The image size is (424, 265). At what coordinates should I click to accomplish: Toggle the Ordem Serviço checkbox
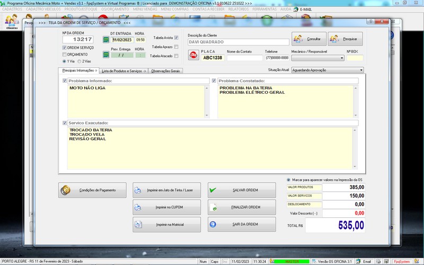tap(64, 48)
